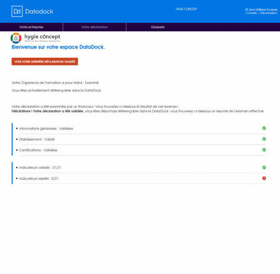The width and height of the screenshot is (280, 274).
Task: Click the hygie concept company logo
Action: coord(35,38)
